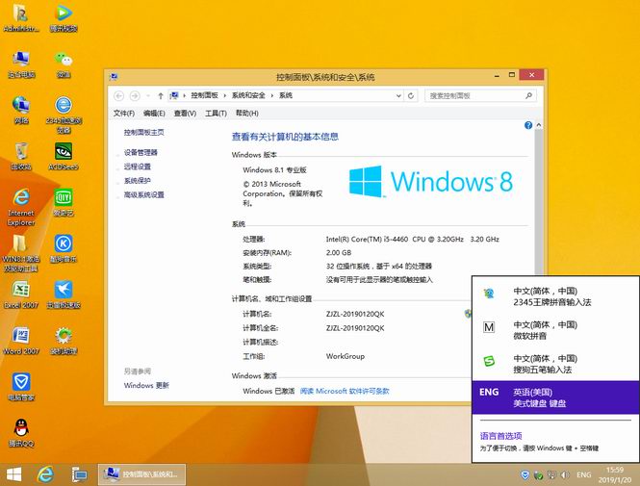Screen dimensions: 640x486
Task: Click the help question mark icon
Action: click(x=526, y=125)
